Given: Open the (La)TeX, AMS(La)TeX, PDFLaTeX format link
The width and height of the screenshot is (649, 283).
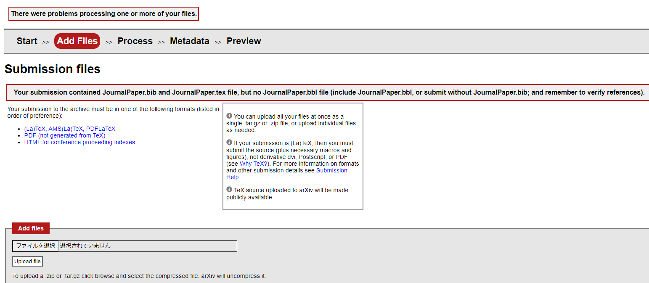Looking at the screenshot, I should 70,129.
